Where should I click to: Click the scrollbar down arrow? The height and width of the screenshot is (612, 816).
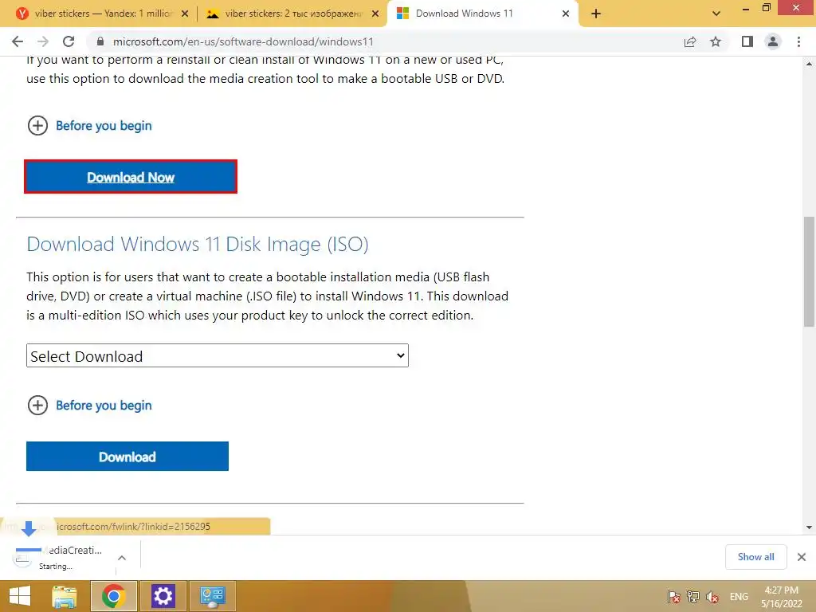tap(809, 528)
